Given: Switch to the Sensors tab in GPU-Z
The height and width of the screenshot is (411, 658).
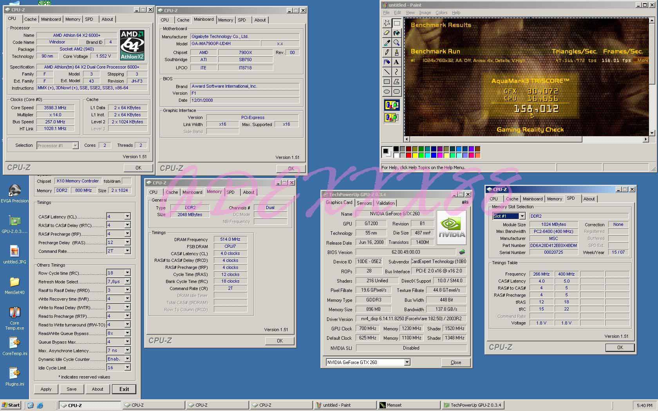Looking at the screenshot, I should click(x=364, y=203).
